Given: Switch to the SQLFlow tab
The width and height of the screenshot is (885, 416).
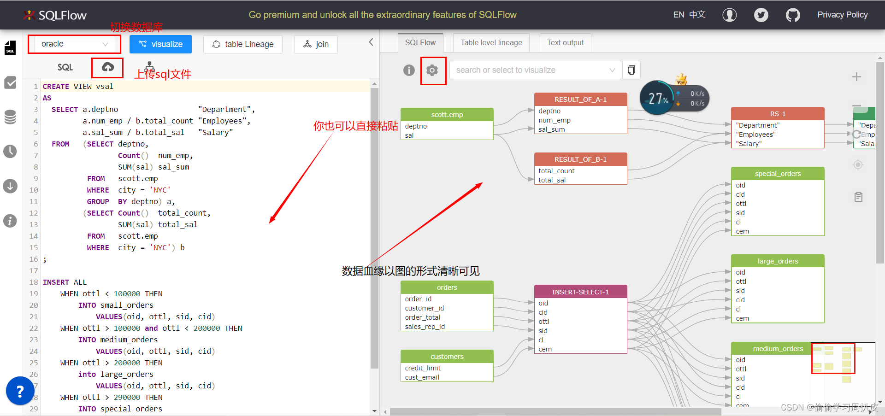Looking at the screenshot, I should tap(420, 42).
